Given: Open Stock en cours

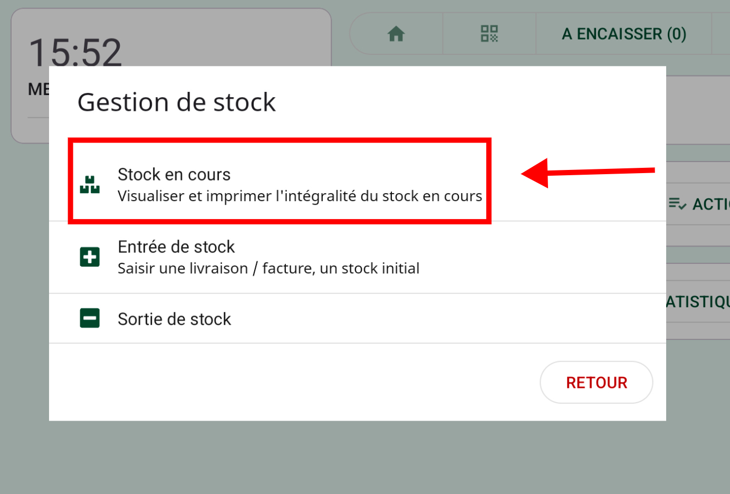Looking at the screenshot, I should point(174,175).
